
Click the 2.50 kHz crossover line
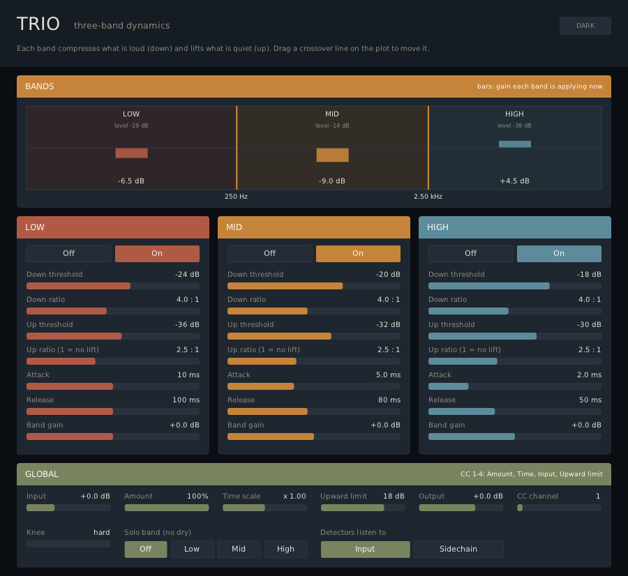pyautogui.click(x=428, y=148)
